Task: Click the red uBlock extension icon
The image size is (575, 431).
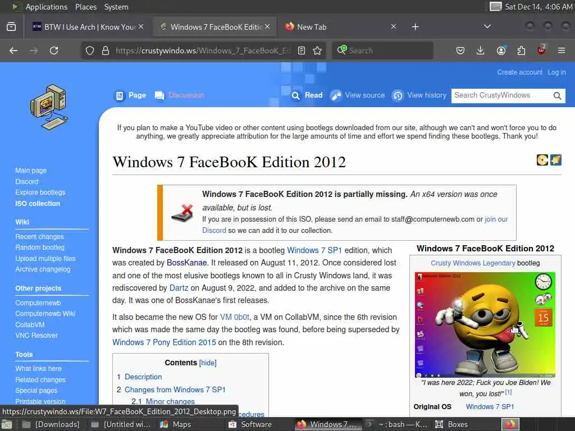Action: coord(541,50)
